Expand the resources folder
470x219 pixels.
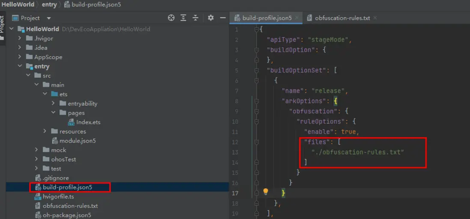point(45,132)
